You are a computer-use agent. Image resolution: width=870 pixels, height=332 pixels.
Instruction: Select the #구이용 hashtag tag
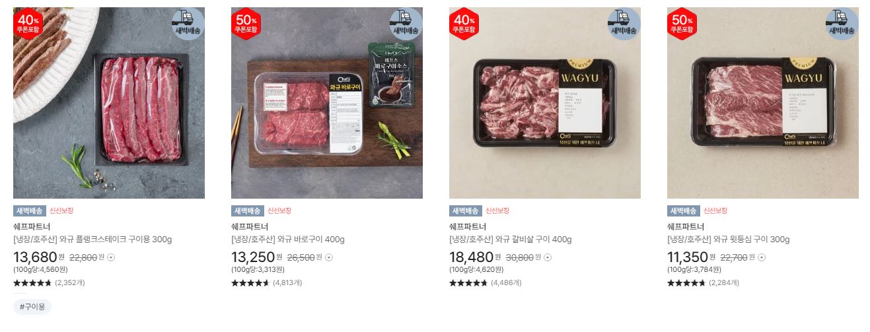32,307
